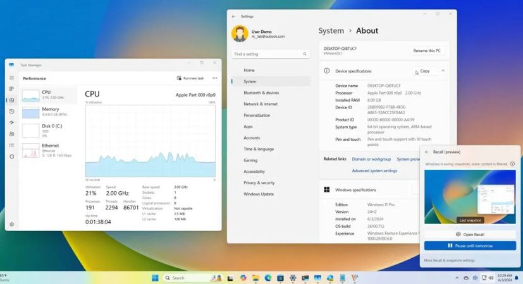Open Processes page in Task Manager sidebar

tap(11, 89)
